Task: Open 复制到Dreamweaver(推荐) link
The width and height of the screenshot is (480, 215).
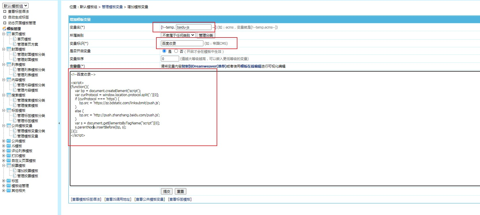Action: 204,66
